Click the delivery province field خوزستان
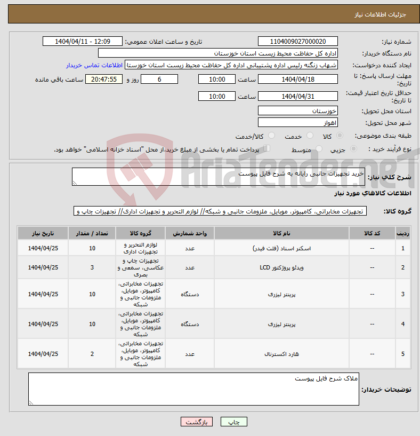 tap(298, 110)
